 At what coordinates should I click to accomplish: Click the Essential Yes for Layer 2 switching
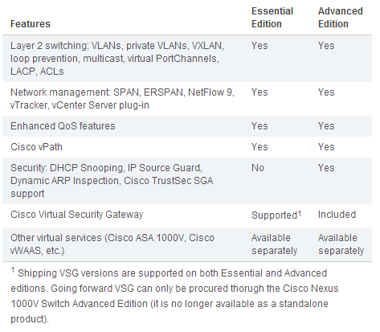(259, 46)
